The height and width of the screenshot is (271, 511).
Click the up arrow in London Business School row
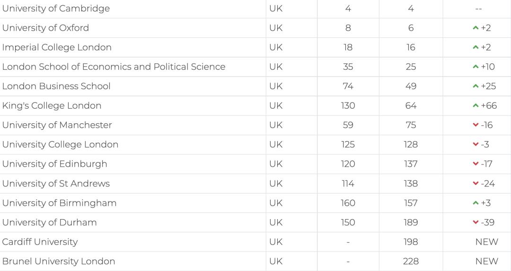pyautogui.click(x=476, y=86)
